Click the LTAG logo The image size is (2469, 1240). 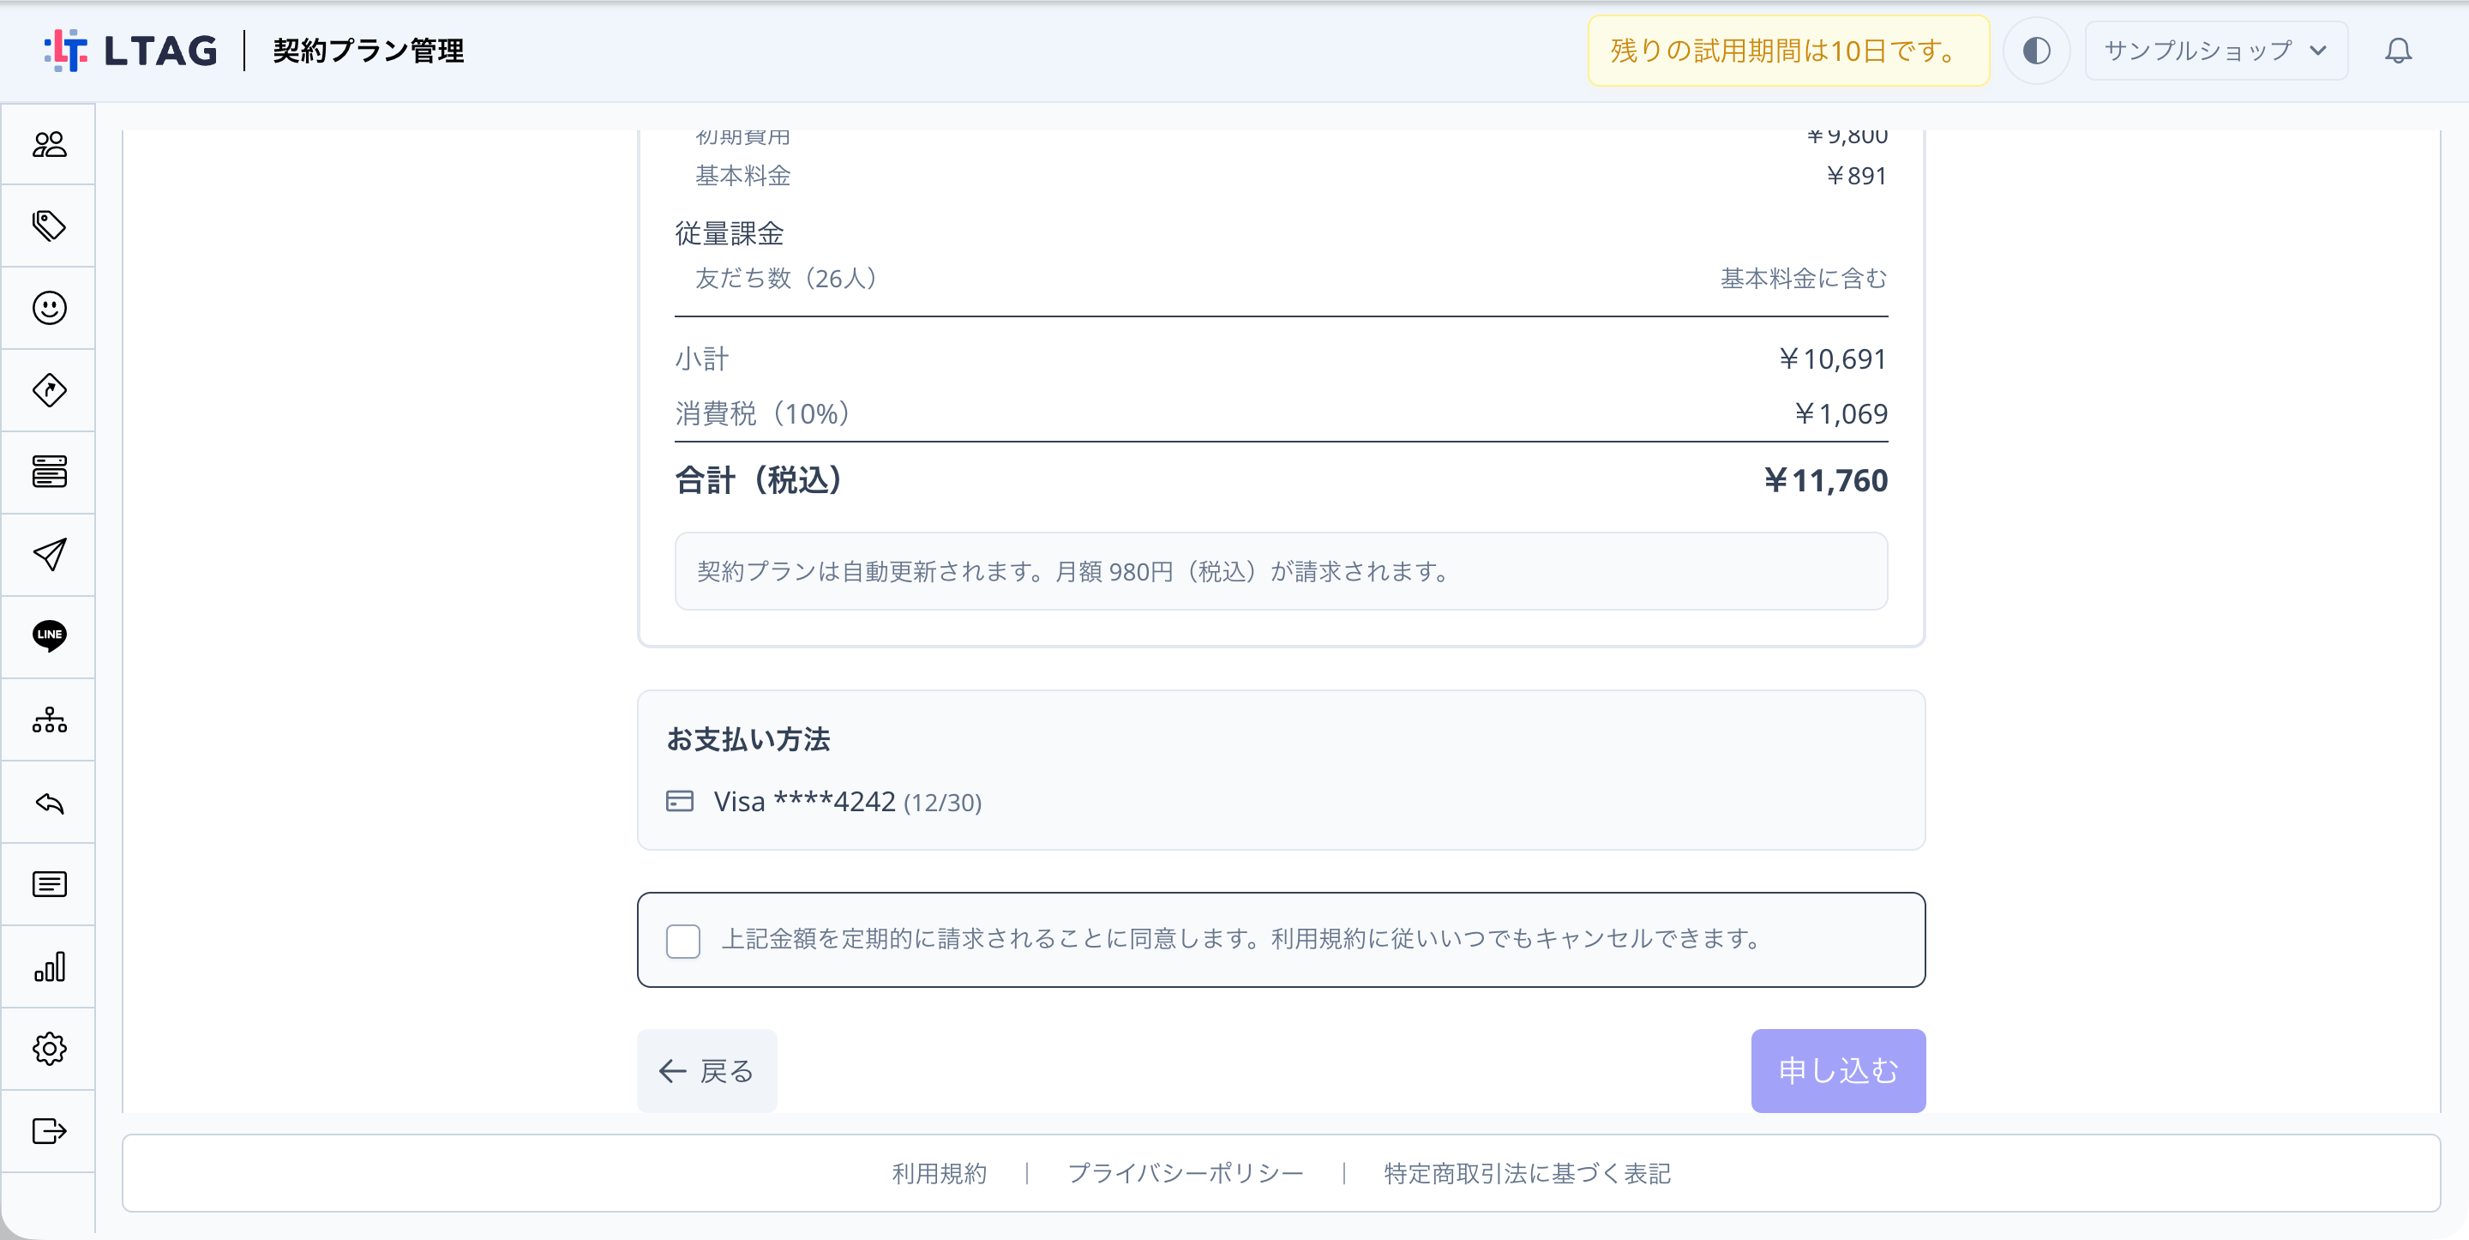[x=130, y=50]
